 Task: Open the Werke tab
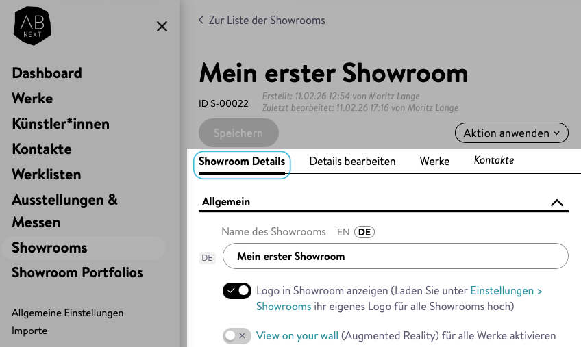(434, 162)
